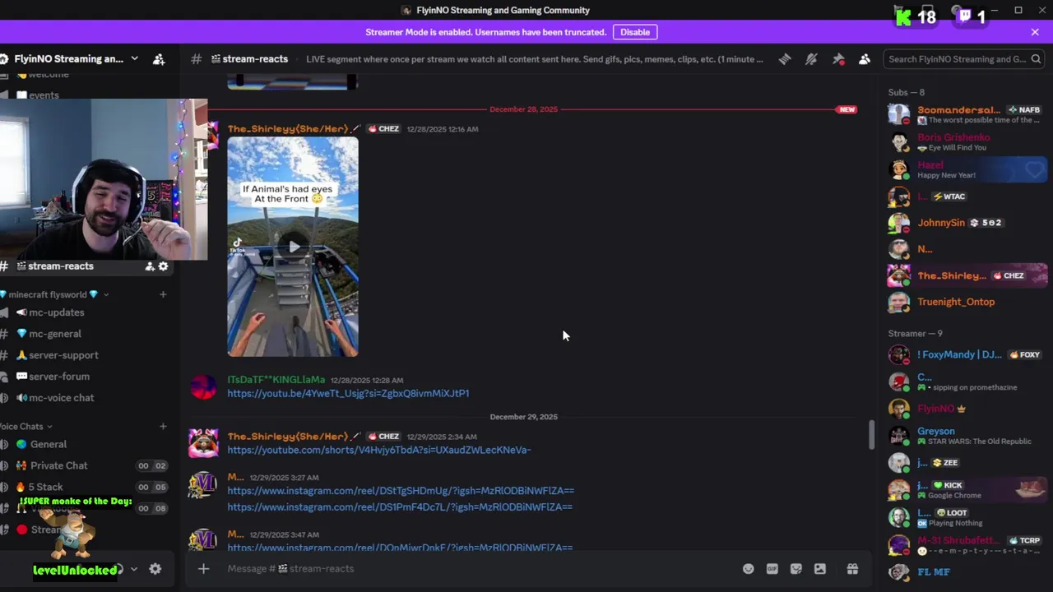Click the Message stream-reacts text input

[477, 569]
